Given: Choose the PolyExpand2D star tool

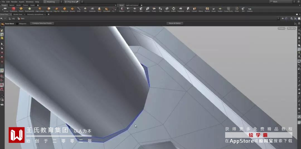Looking at the screenshot, I should click(29, 9).
